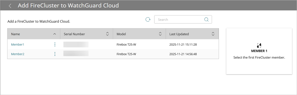Focus the Search input field

pos(183,19)
